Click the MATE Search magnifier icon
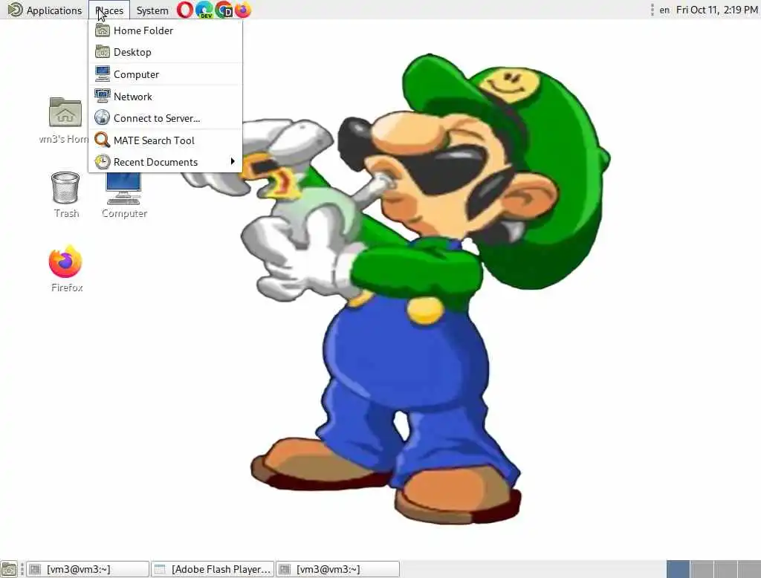 click(103, 140)
